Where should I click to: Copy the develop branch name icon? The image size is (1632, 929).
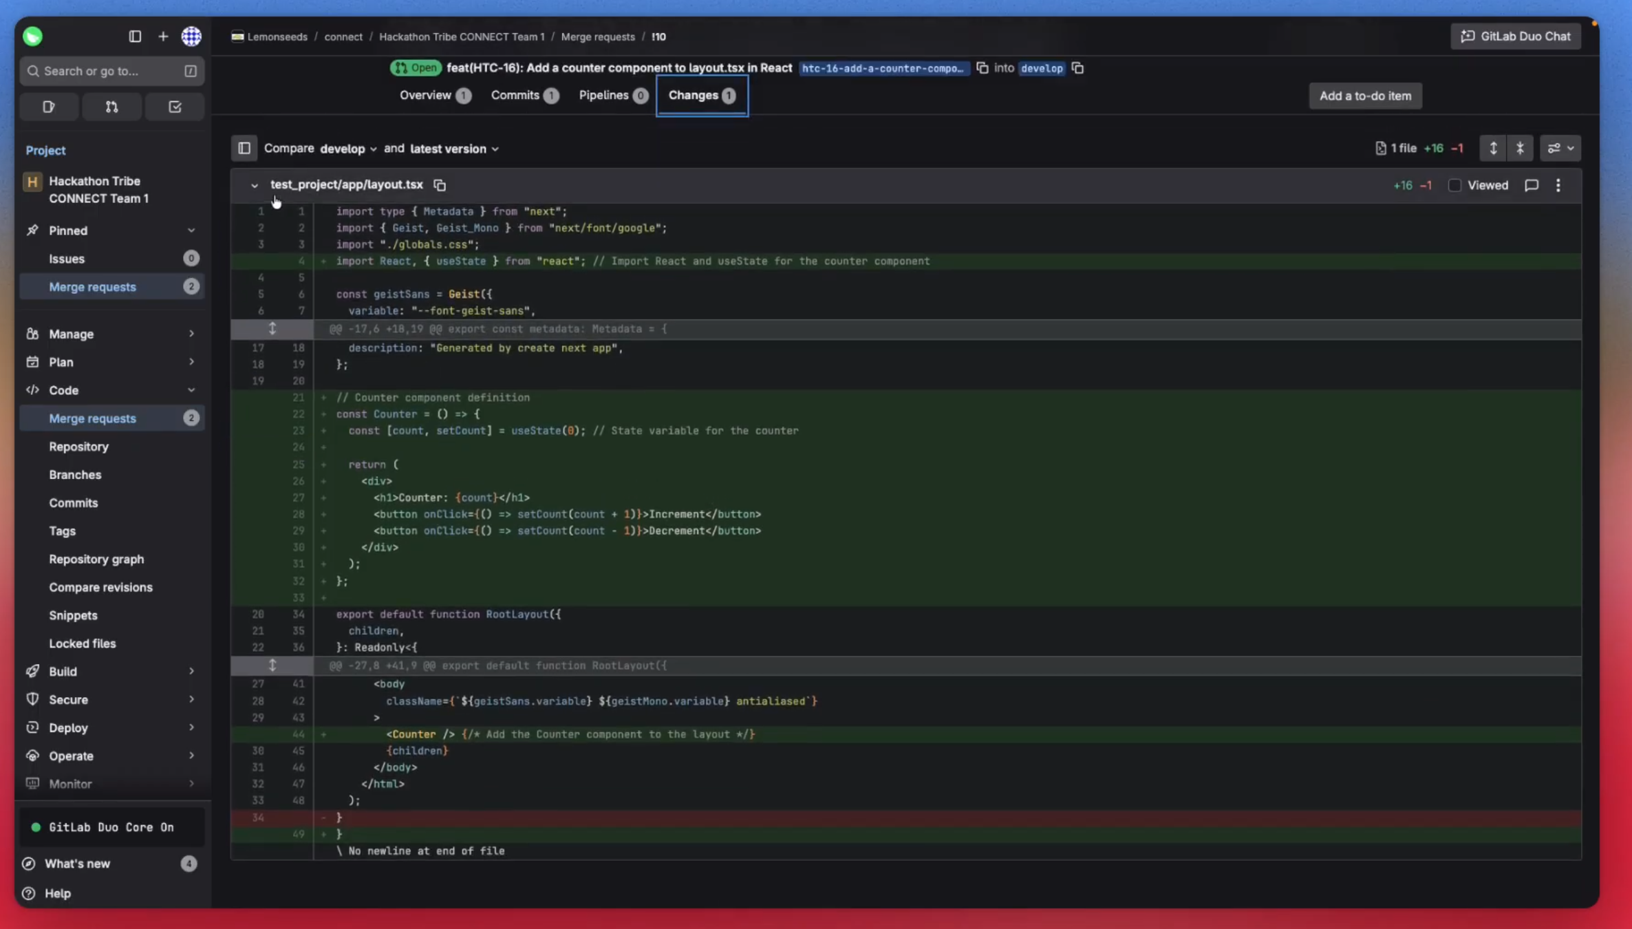click(1077, 68)
